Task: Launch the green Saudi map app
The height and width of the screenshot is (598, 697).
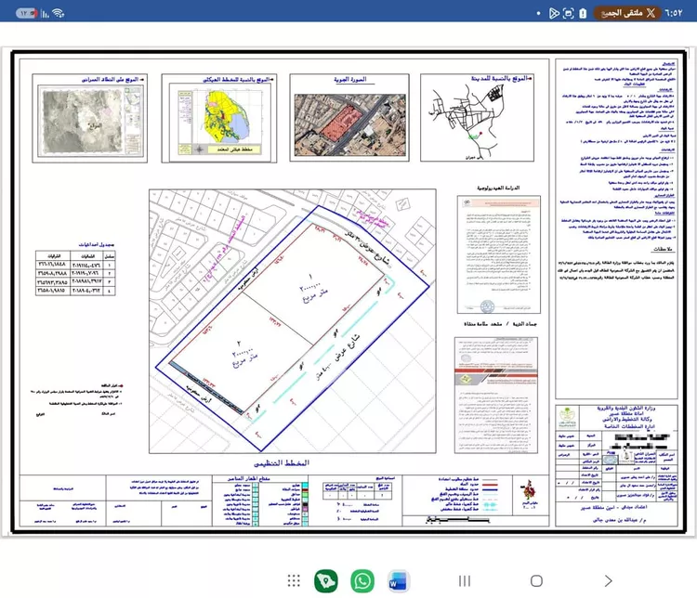Action: click(326, 580)
